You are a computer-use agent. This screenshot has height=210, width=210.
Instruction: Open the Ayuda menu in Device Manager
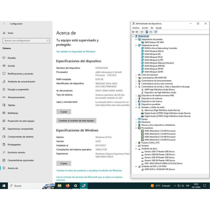coord(159,28)
